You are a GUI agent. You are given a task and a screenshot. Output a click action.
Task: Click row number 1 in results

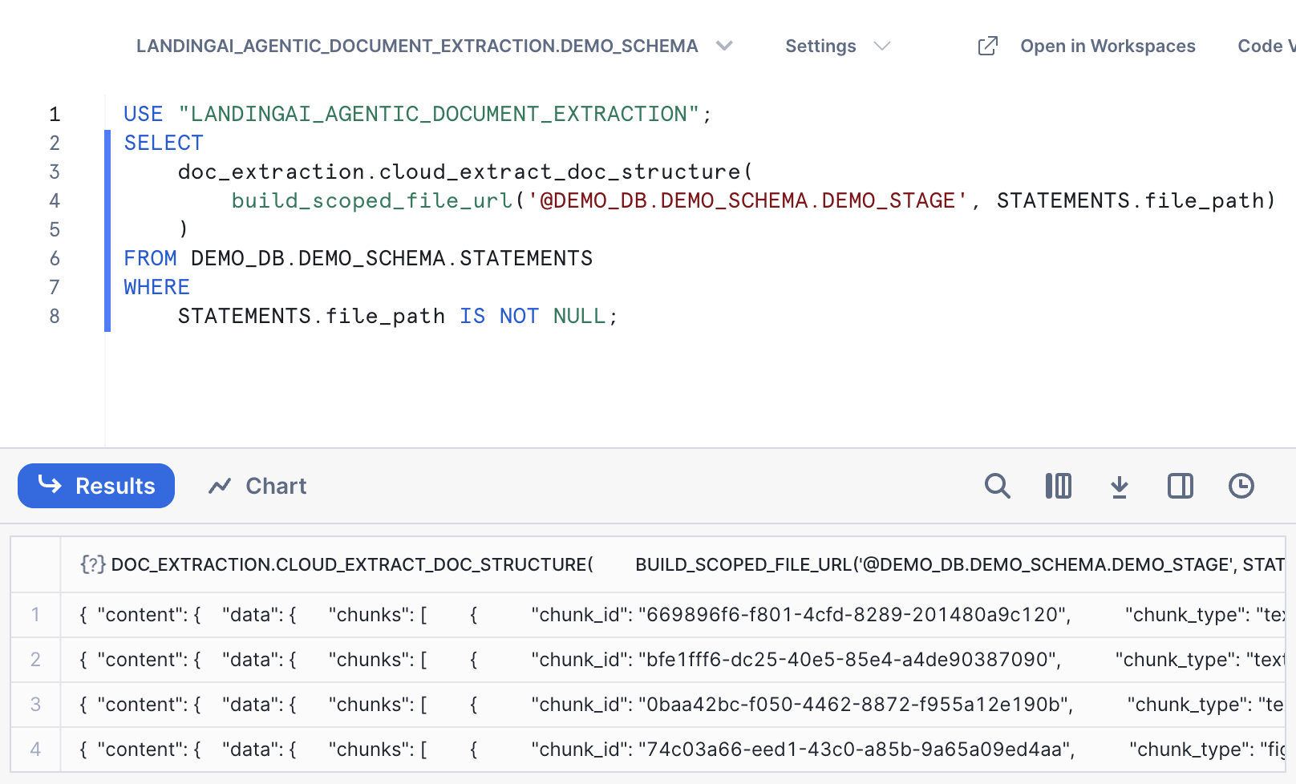click(x=35, y=615)
